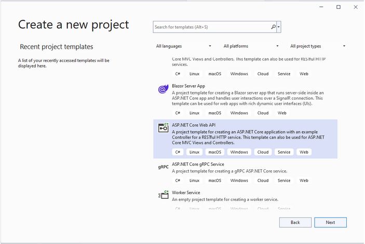Screen dimensions: 365x244
Task: Open the All platforms filter dropdown
Action: 251,46
